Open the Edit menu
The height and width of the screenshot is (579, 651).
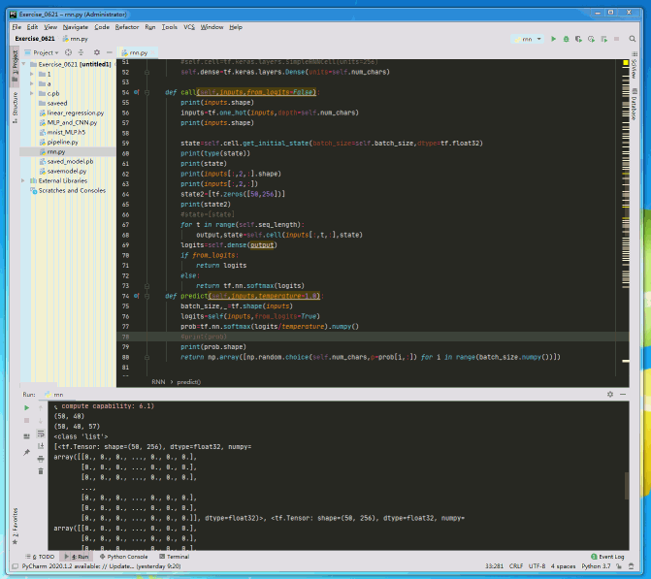click(32, 27)
